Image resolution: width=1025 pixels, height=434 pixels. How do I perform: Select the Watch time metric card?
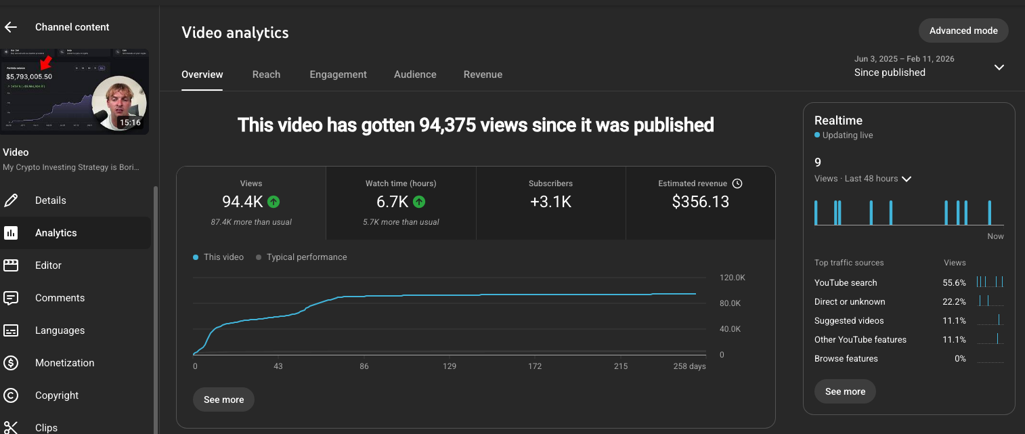pos(401,202)
